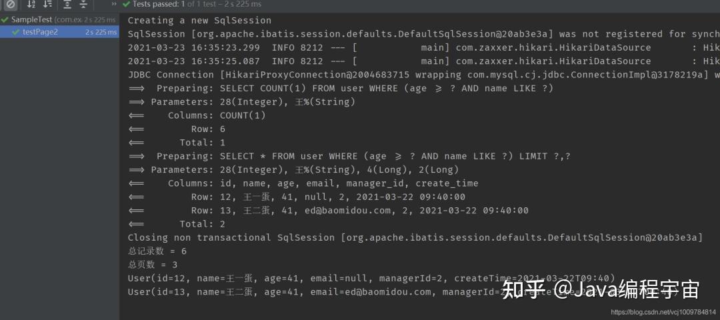Expand all nodes in test tree
The image size is (720, 320).
67,5
